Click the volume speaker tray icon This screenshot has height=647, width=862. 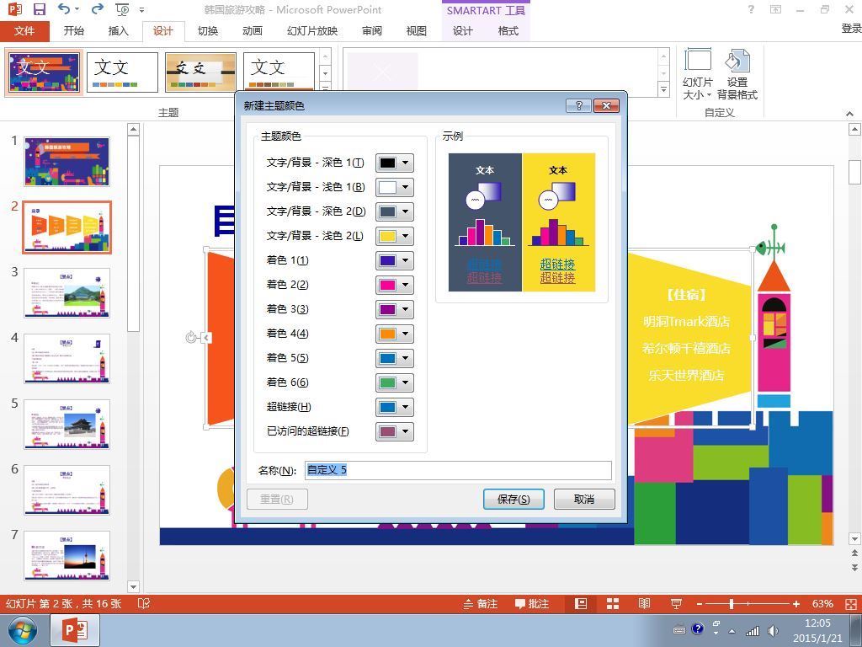773,630
